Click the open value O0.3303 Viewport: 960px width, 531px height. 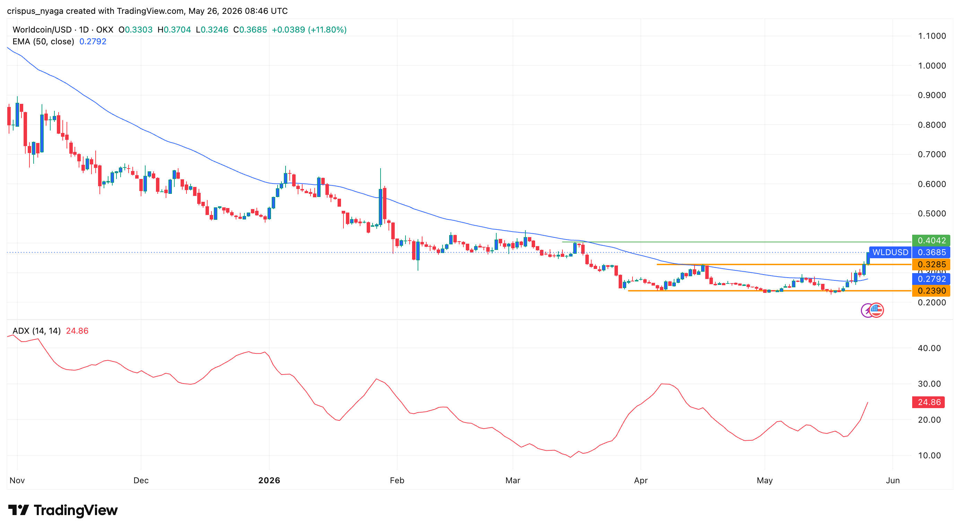coord(136,30)
